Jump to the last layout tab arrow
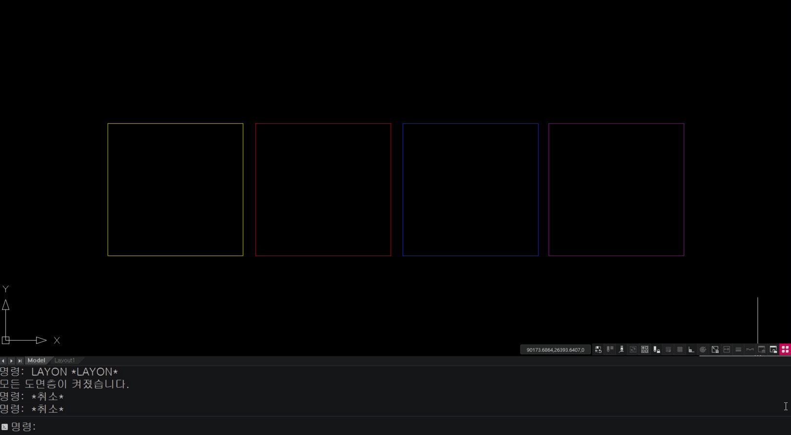This screenshot has height=435, width=791. (19, 361)
